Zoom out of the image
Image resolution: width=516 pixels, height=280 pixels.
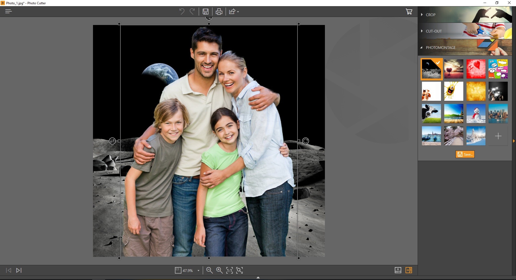coord(209,270)
